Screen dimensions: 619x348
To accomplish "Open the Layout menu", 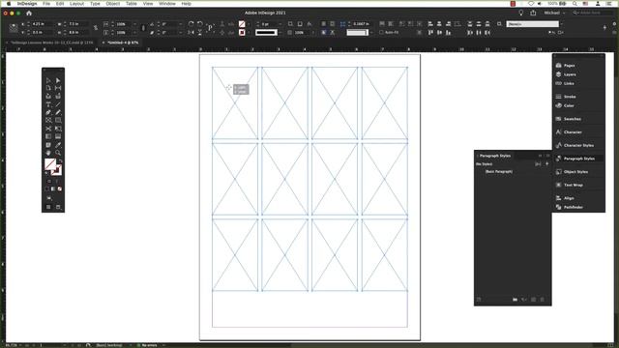I will pos(76,4).
